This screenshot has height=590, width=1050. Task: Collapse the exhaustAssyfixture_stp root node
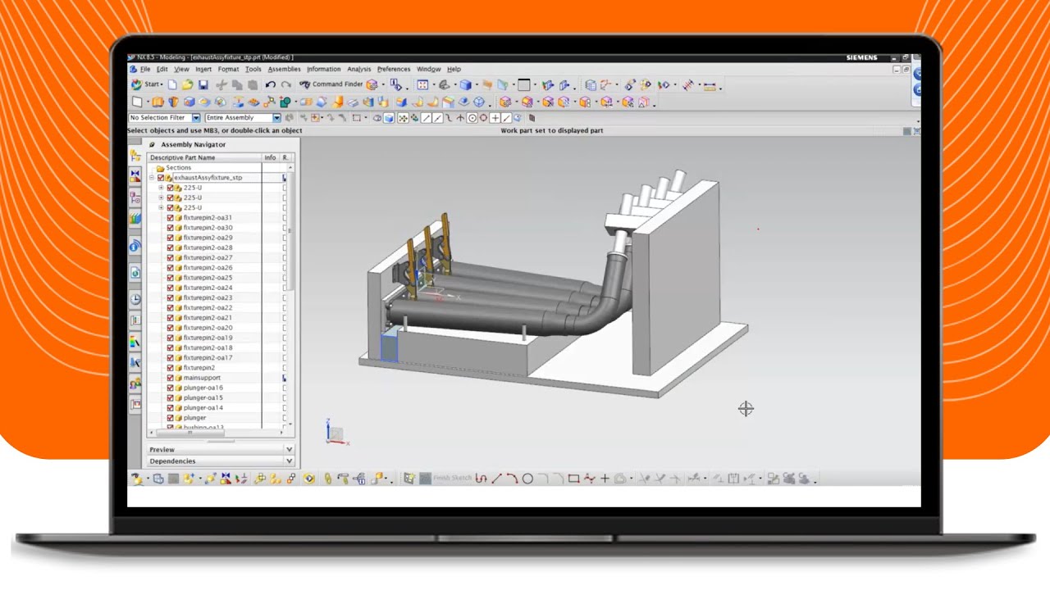(152, 178)
